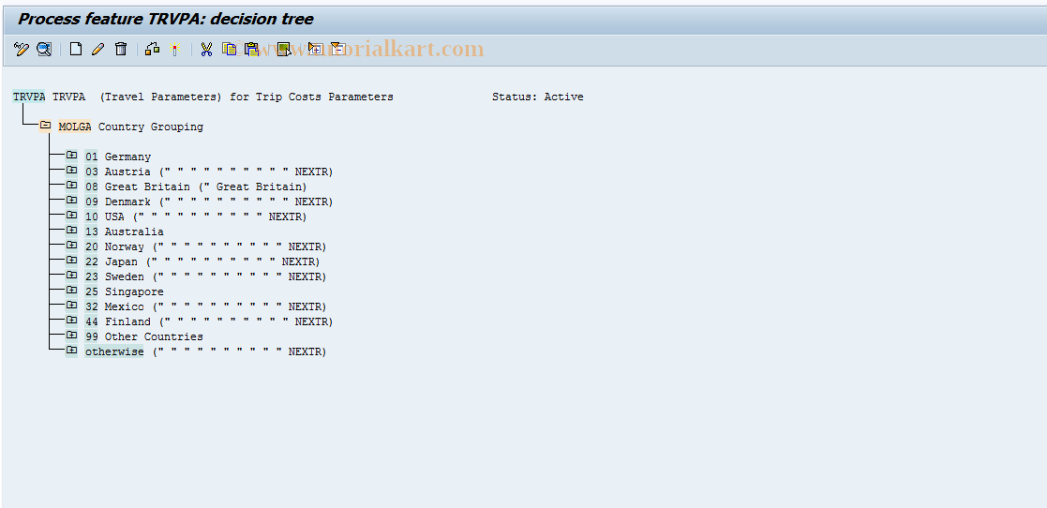Select the highlighted otherwise label

pyautogui.click(x=114, y=351)
